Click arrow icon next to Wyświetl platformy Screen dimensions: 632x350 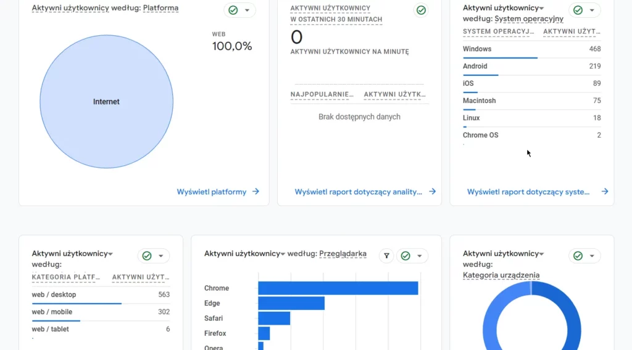[256, 192]
